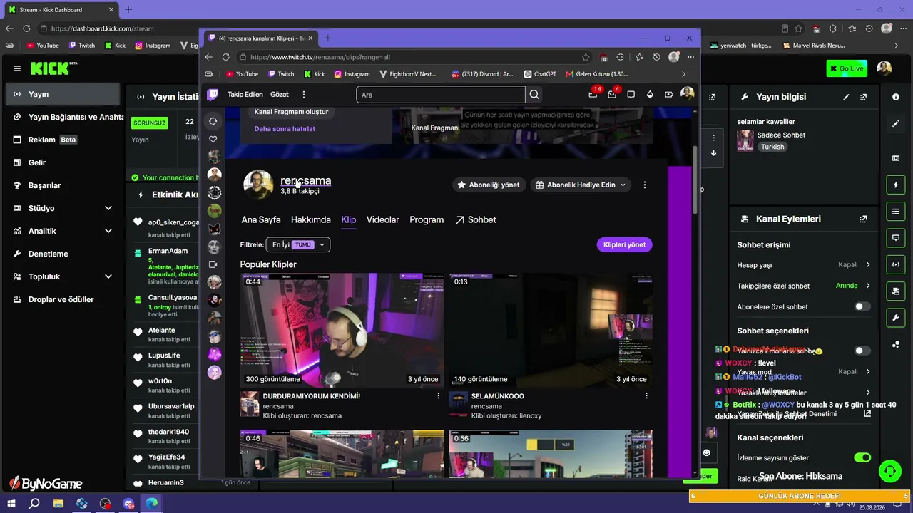Click the Twitch Ara search field
913x513 pixels.
[440, 95]
